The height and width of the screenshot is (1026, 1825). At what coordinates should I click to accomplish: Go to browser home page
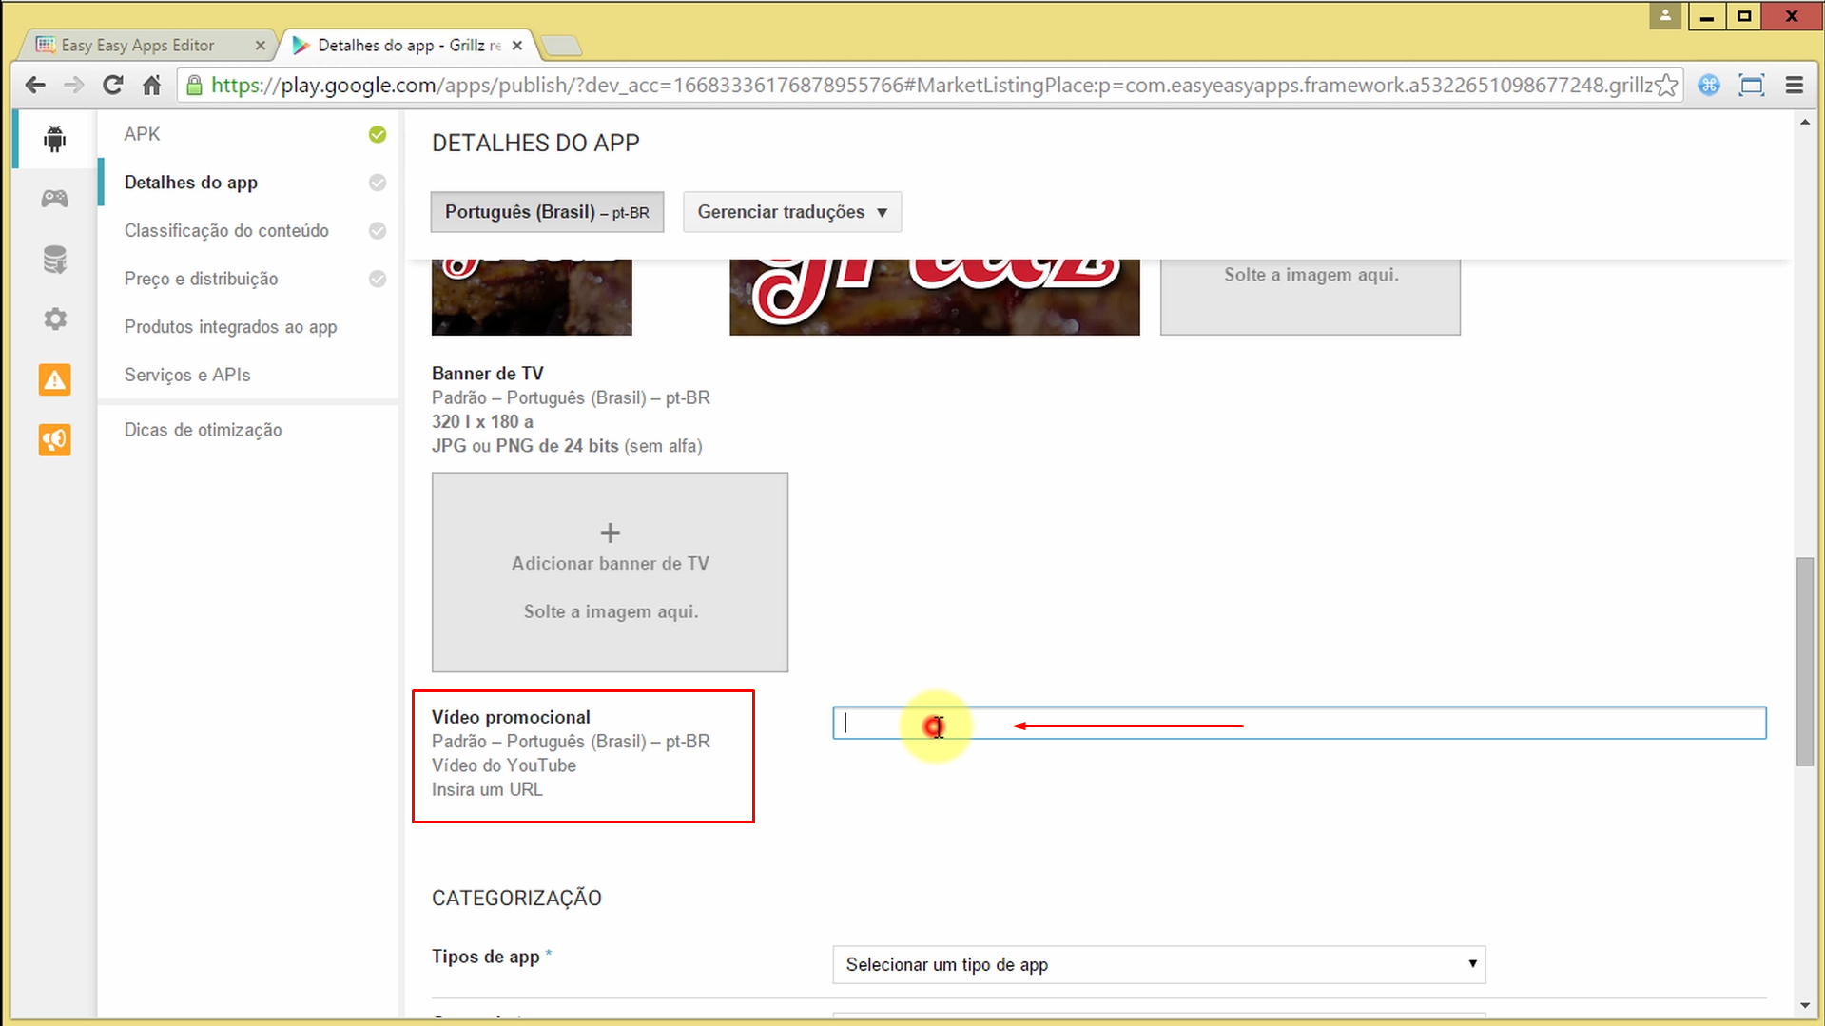point(152,85)
